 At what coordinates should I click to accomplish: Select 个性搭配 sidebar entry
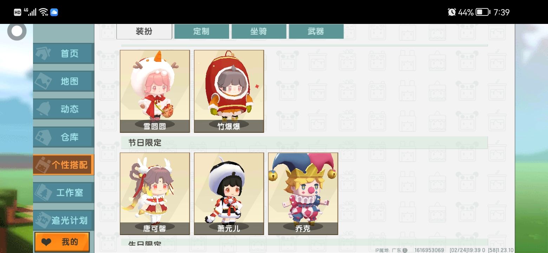coord(64,165)
